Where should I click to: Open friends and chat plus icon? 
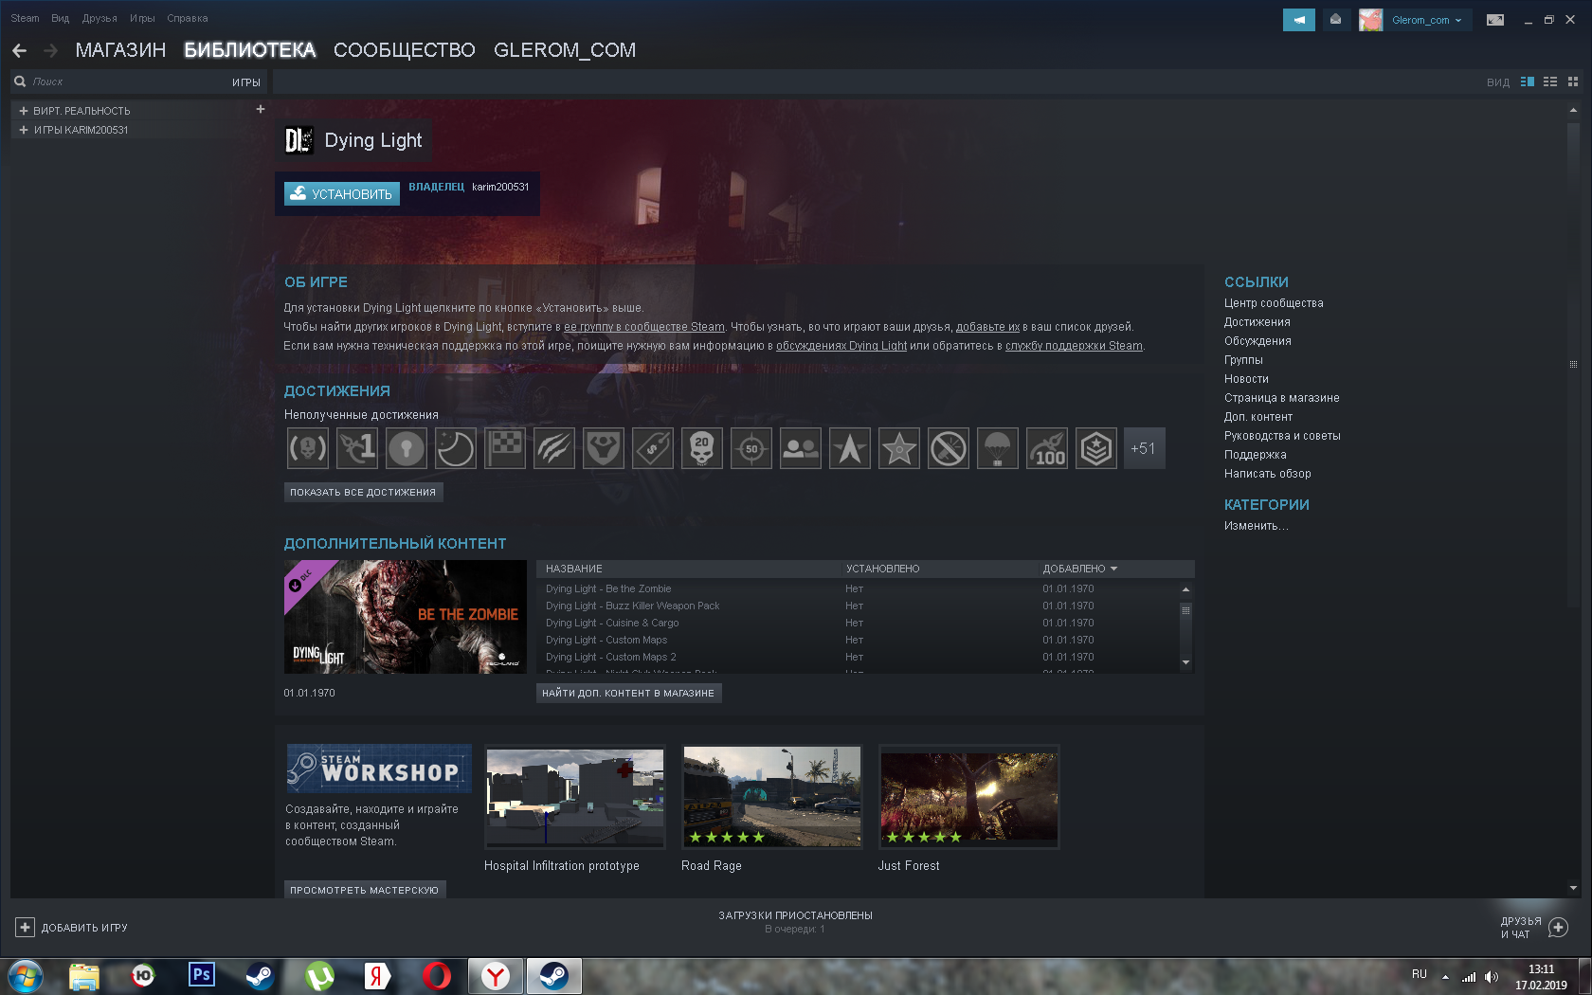(x=1558, y=928)
